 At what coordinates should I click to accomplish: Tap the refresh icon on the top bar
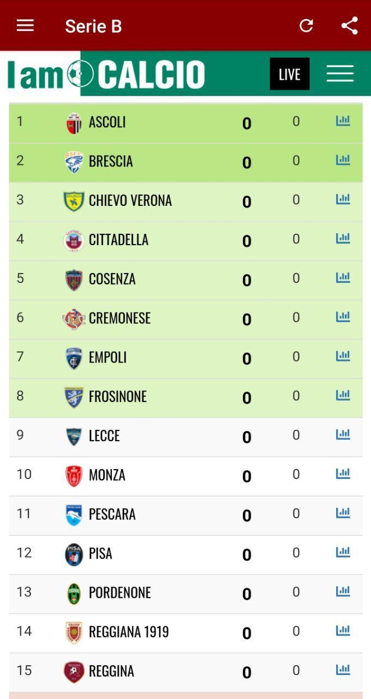306,25
